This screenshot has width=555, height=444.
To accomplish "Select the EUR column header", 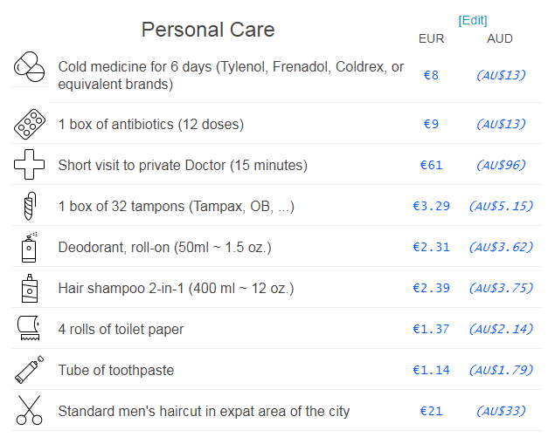I will click(x=431, y=38).
